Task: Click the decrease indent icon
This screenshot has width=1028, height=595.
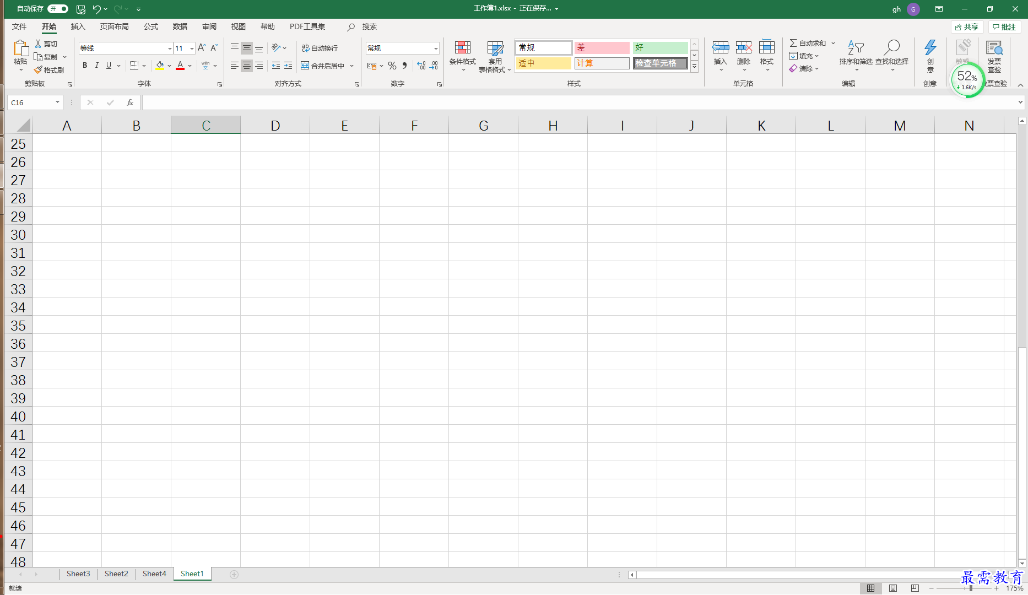Action: click(x=276, y=66)
